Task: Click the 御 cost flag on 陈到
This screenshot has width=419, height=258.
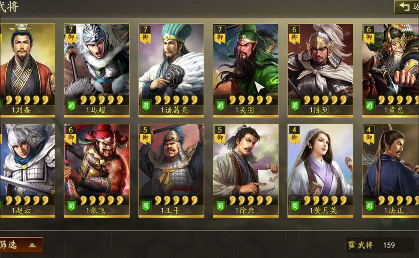Action: tap(294, 34)
